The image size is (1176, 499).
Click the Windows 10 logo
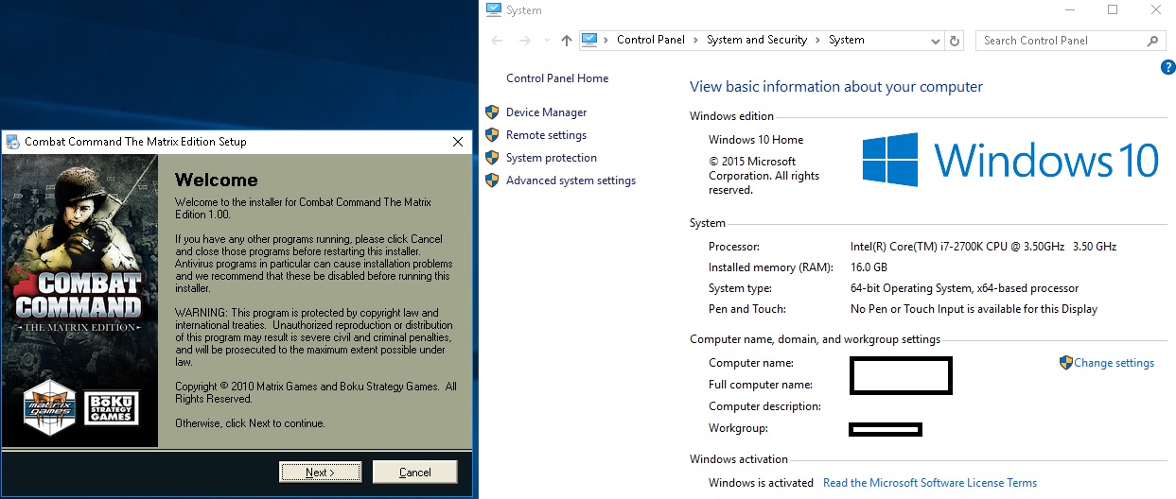click(1010, 159)
